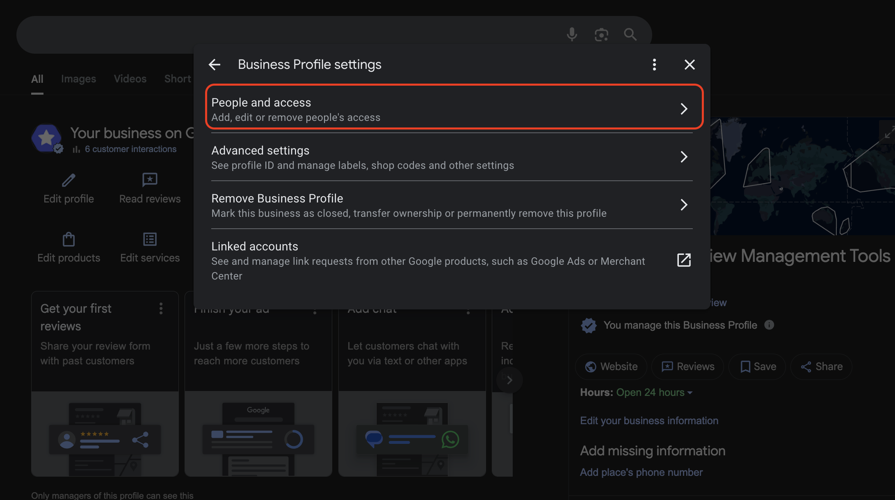Image resolution: width=895 pixels, height=500 pixels.
Task: Switch to the Videos tab
Action: pos(130,79)
